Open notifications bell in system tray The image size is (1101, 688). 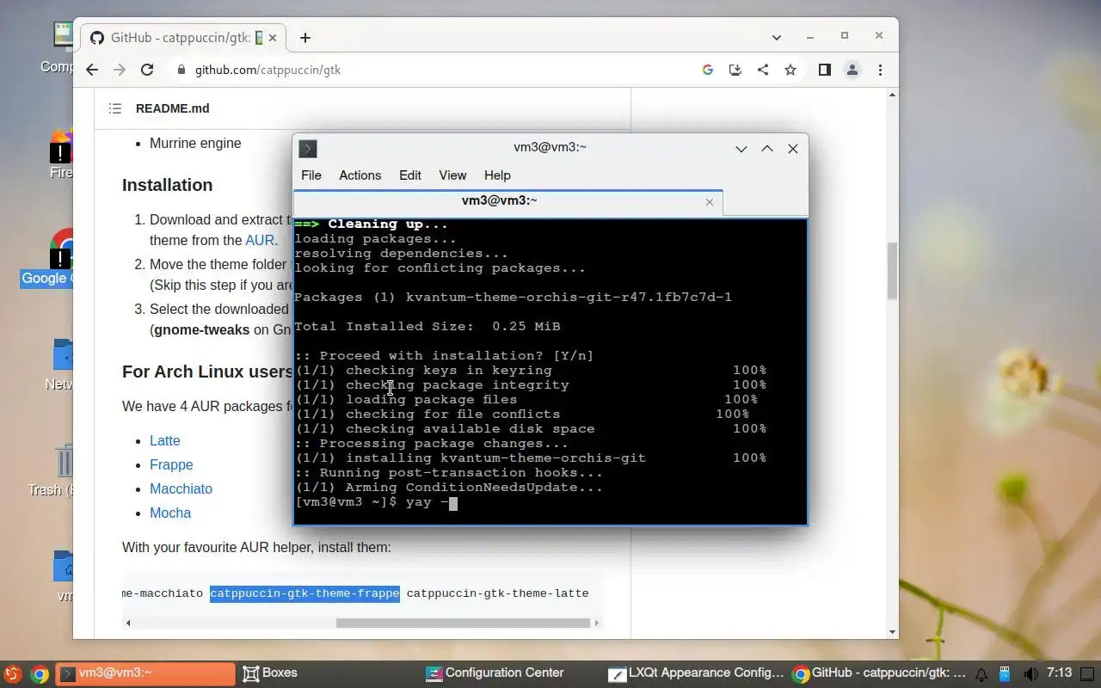pyautogui.click(x=981, y=674)
